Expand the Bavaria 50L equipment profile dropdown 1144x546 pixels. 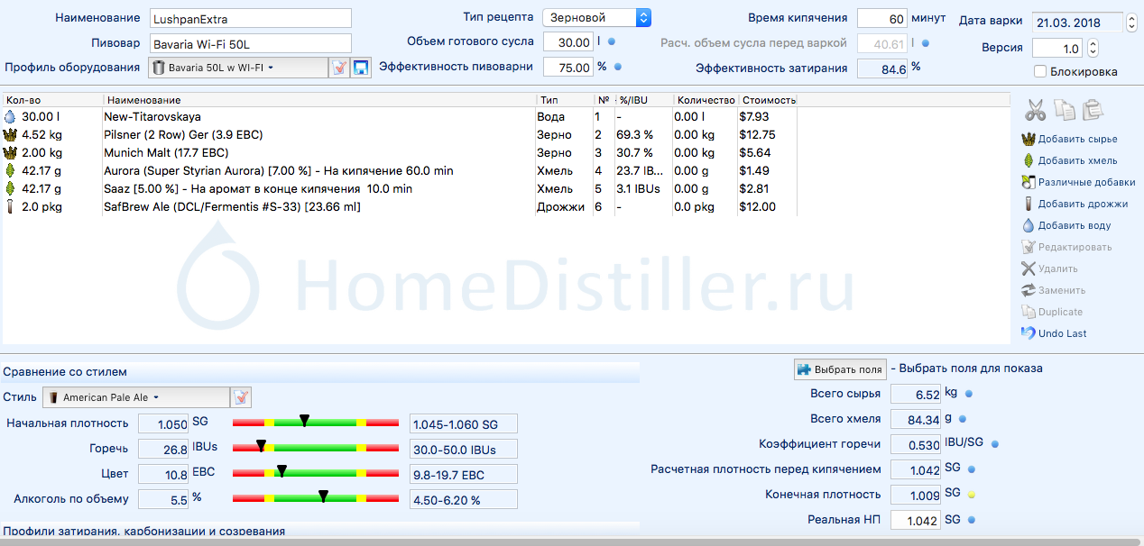coord(237,68)
